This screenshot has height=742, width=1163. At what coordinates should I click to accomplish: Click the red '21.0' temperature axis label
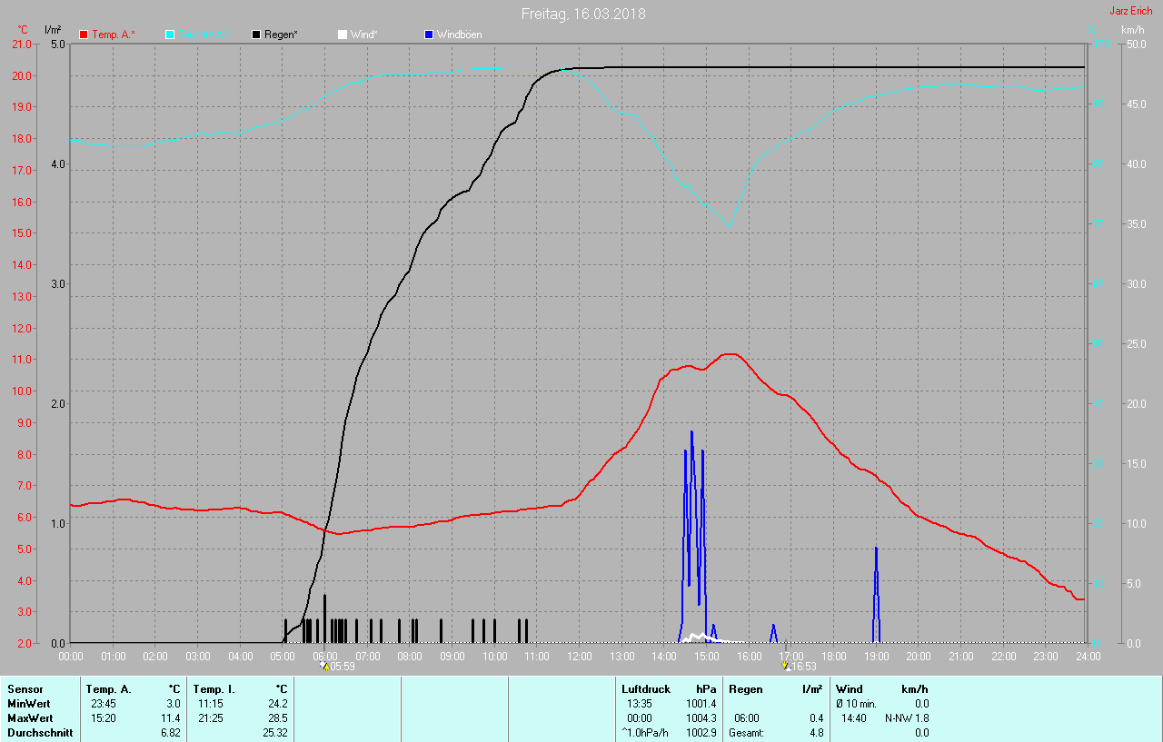tap(22, 45)
